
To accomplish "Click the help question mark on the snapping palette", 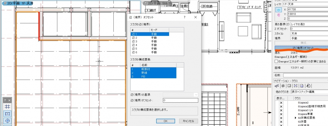I will (5, 100).
